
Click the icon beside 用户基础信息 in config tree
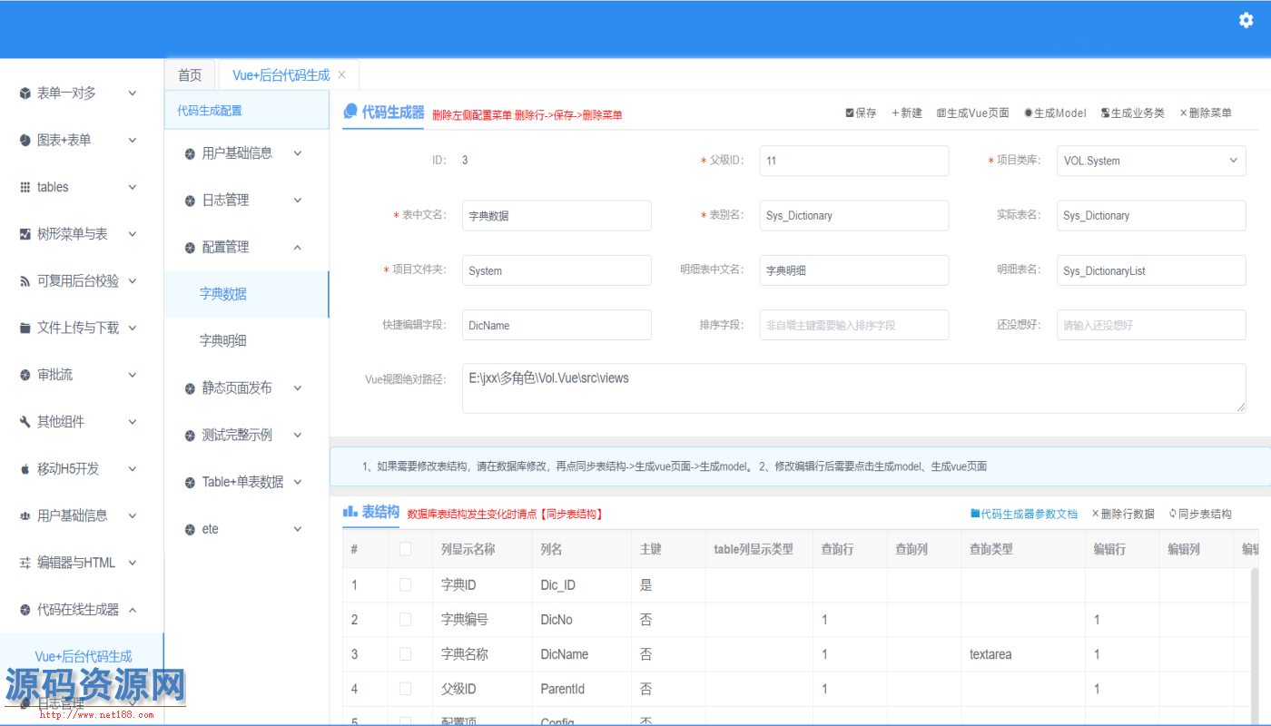point(190,153)
